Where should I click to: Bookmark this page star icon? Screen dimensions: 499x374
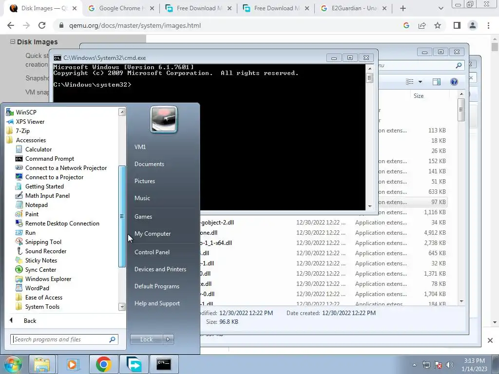point(438,25)
